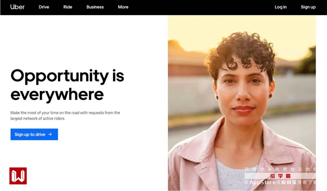The width and height of the screenshot is (327, 191).
Task: Select Business in the navigation bar
Action: 95,7
